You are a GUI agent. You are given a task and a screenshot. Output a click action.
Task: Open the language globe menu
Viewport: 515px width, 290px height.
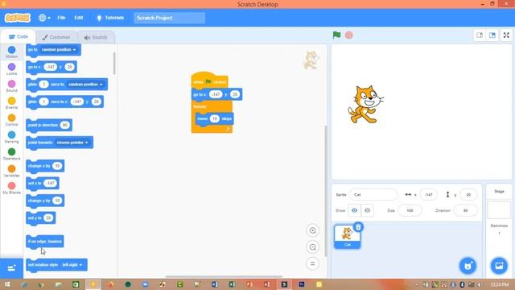[44, 18]
